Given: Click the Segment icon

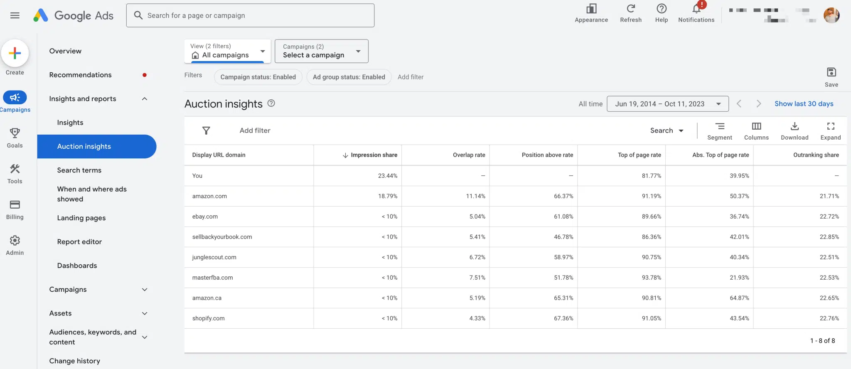Looking at the screenshot, I should pyautogui.click(x=719, y=126).
